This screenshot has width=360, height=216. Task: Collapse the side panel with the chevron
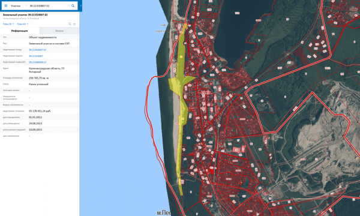(x=81, y=6)
